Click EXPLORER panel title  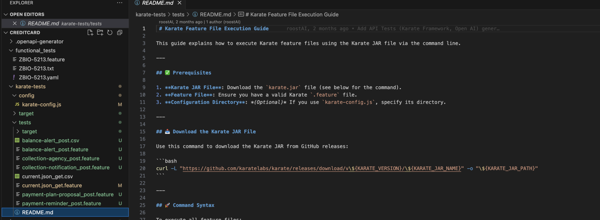(21, 3)
